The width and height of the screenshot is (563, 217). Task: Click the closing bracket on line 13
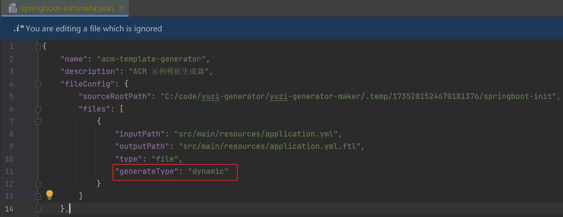(80, 196)
